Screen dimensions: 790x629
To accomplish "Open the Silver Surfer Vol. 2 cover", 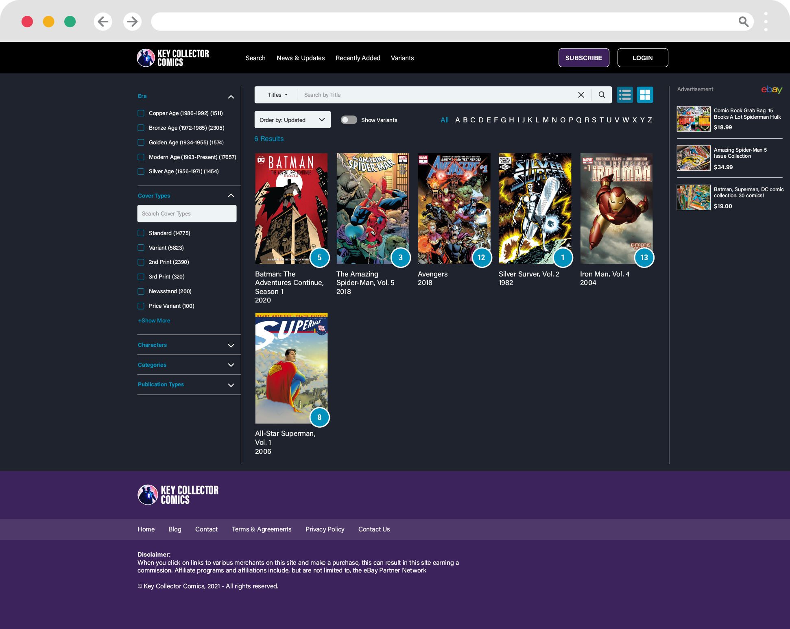I will tap(535, 209).
